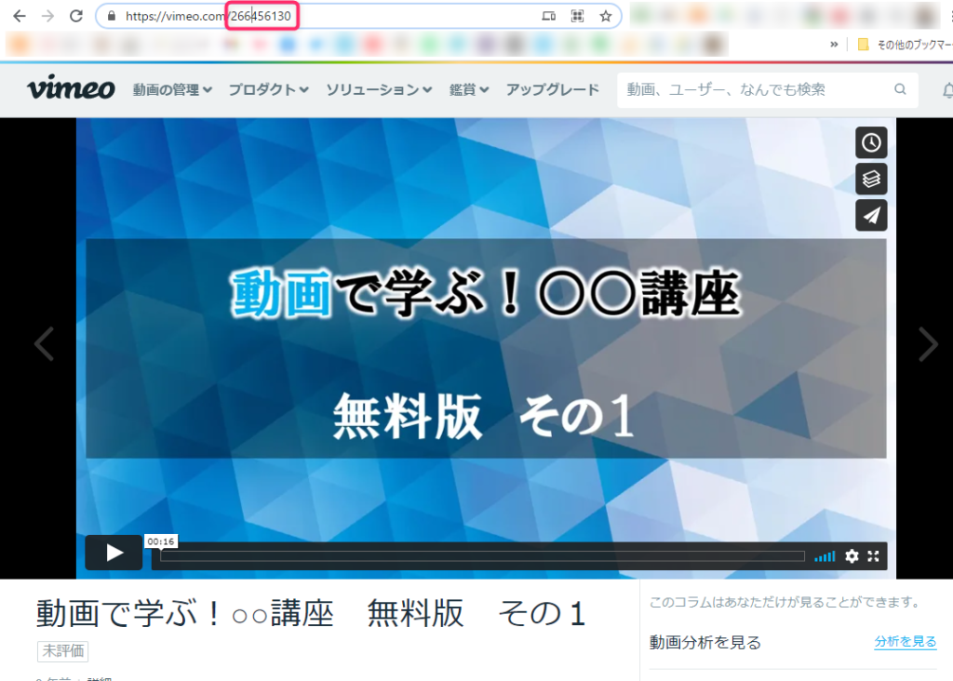
Task: Click the 分析を見る link
Action: click(905, 642)
